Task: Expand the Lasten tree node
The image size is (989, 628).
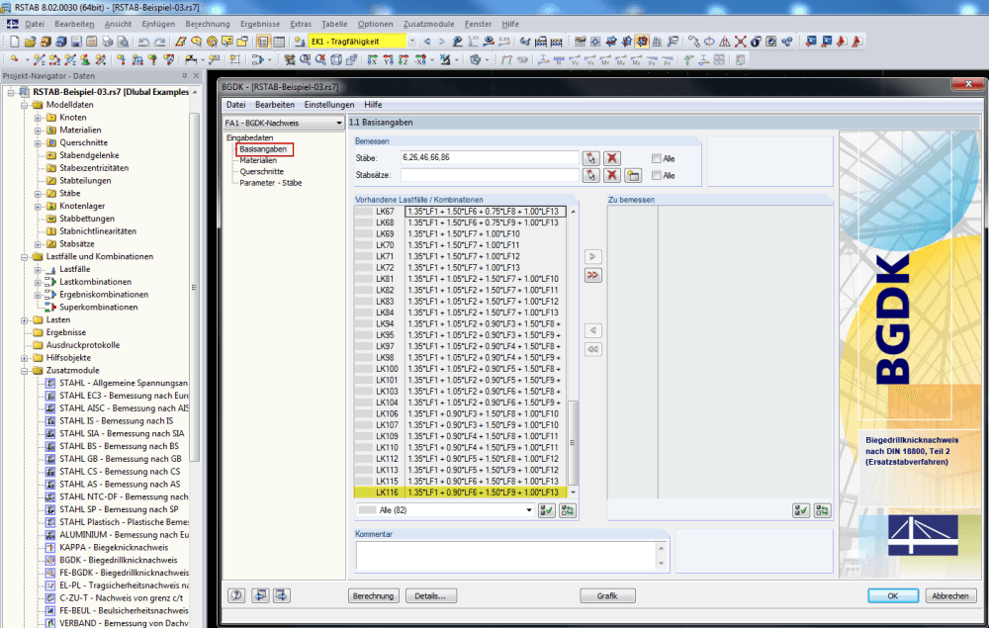Action: coord(25,320)
